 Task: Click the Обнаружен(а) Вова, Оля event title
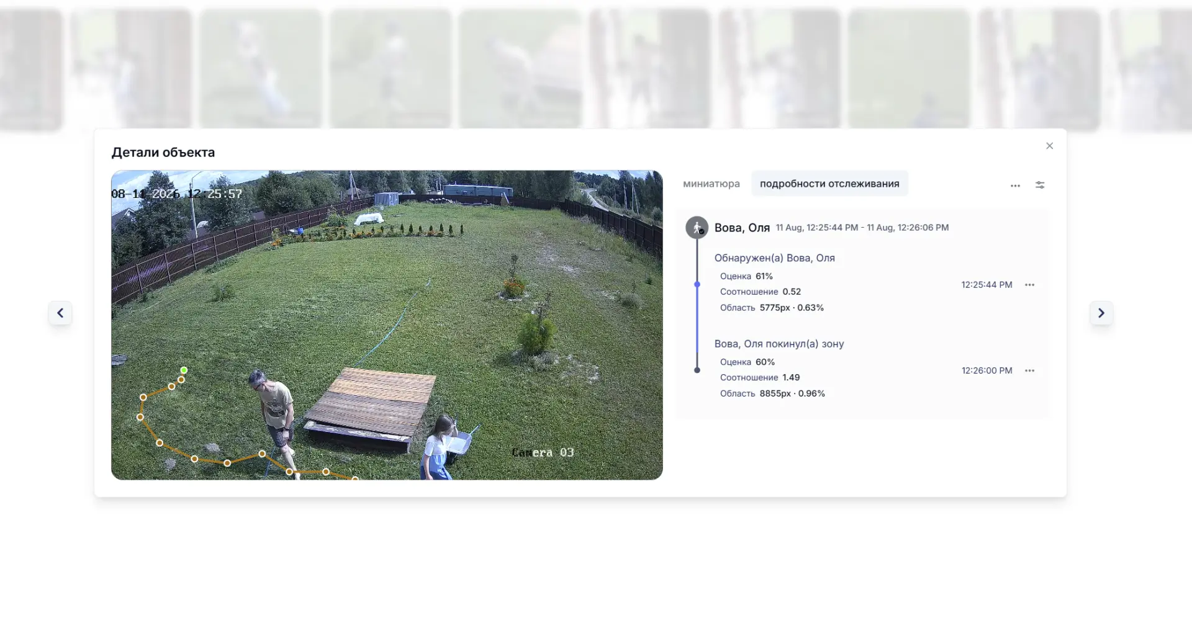pyautogui.click(x=774, y=258)
